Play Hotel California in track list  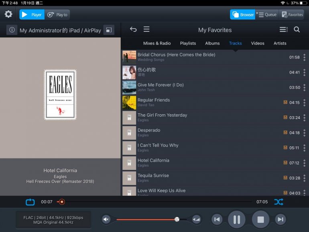(215, 163)
